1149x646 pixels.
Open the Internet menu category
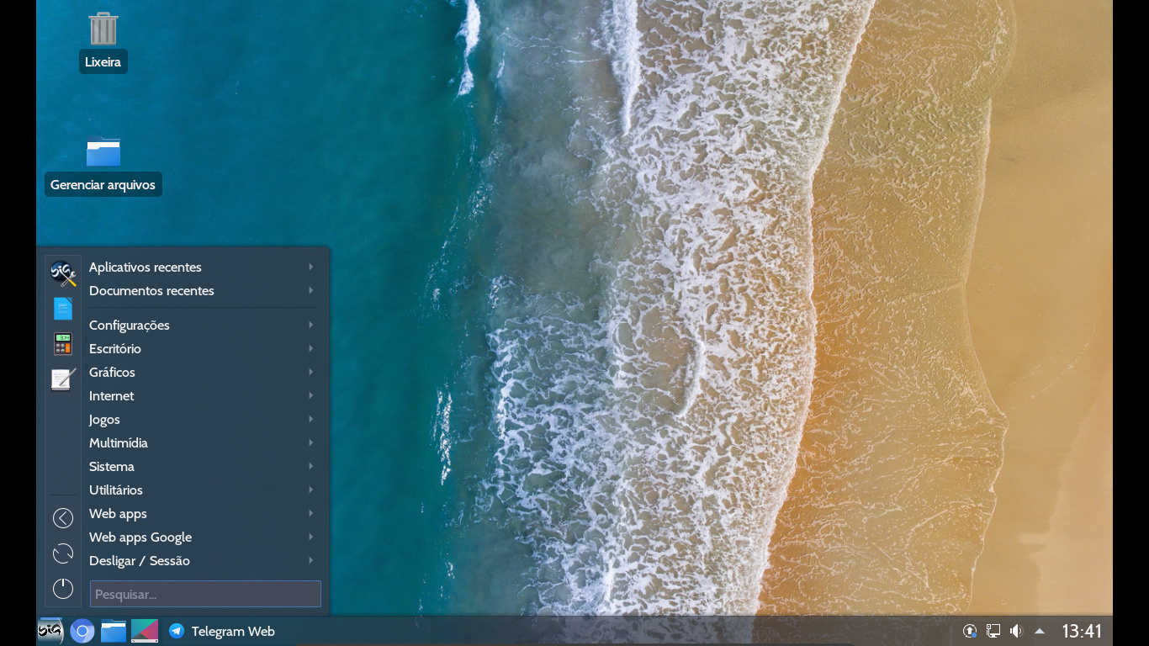point(112,396)
